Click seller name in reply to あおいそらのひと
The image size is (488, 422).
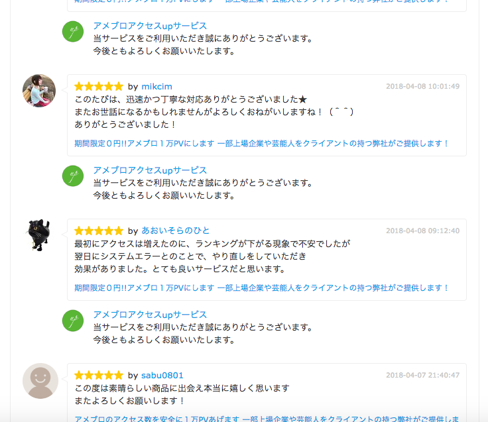pyautogui.click(x=150, y=315)
